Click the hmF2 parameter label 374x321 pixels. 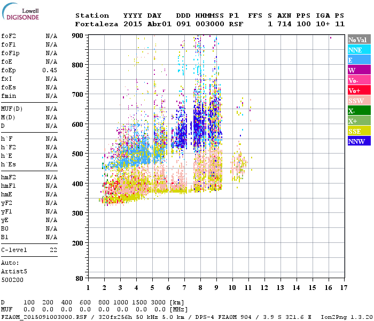[9, 177]
